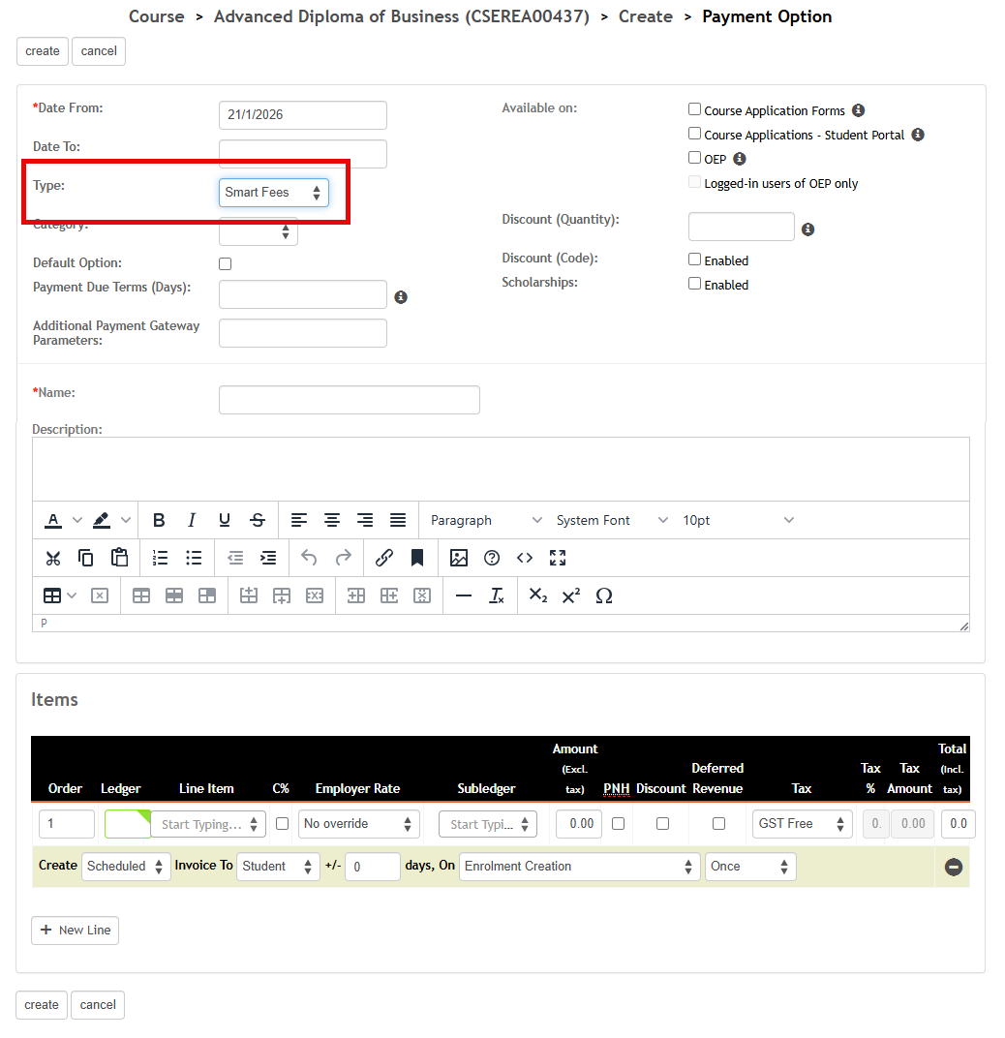Viewport: 1005px width, 1038px height.
Task: Open the Category dropdown
Action: tap(259, 231)
